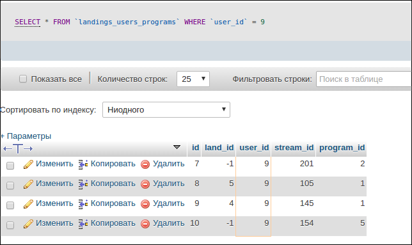Sort by the 'id' column header
Screen dimensions: 412x245
pos(196,148)
